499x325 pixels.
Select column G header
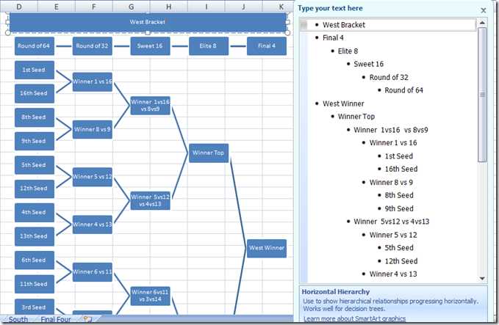pos(131,7)
